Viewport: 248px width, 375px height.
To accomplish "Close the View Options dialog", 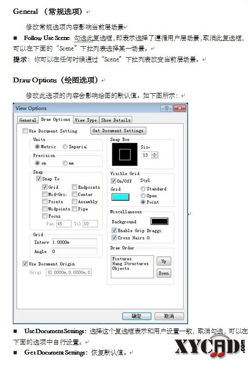I will click(179, 108).
